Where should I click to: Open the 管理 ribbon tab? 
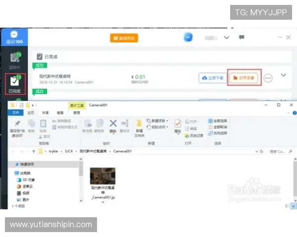[77, 113]
